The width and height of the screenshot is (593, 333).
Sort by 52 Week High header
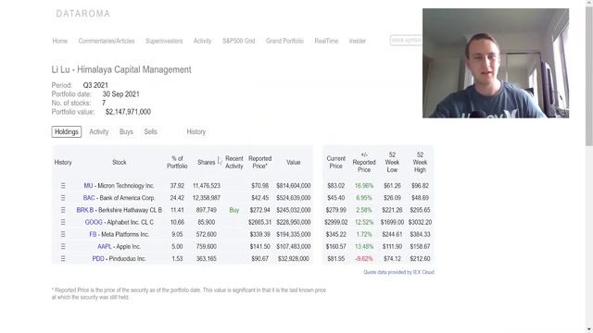point(420,163)
